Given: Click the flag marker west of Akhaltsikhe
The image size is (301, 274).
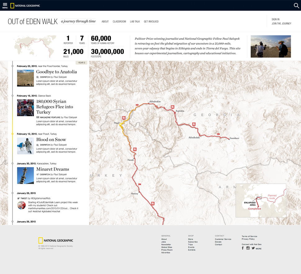Looking at the screenshot, I should click(137, 105).
